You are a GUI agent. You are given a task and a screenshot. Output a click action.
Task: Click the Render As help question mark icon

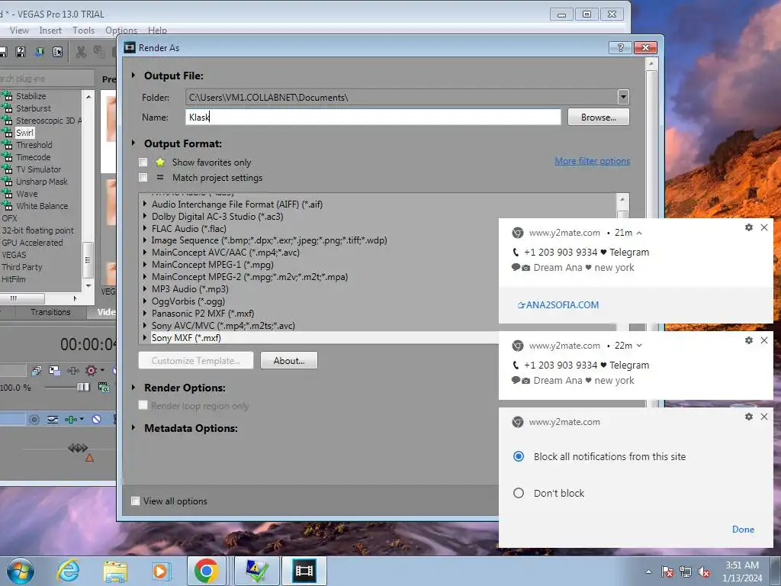[620, 47]
